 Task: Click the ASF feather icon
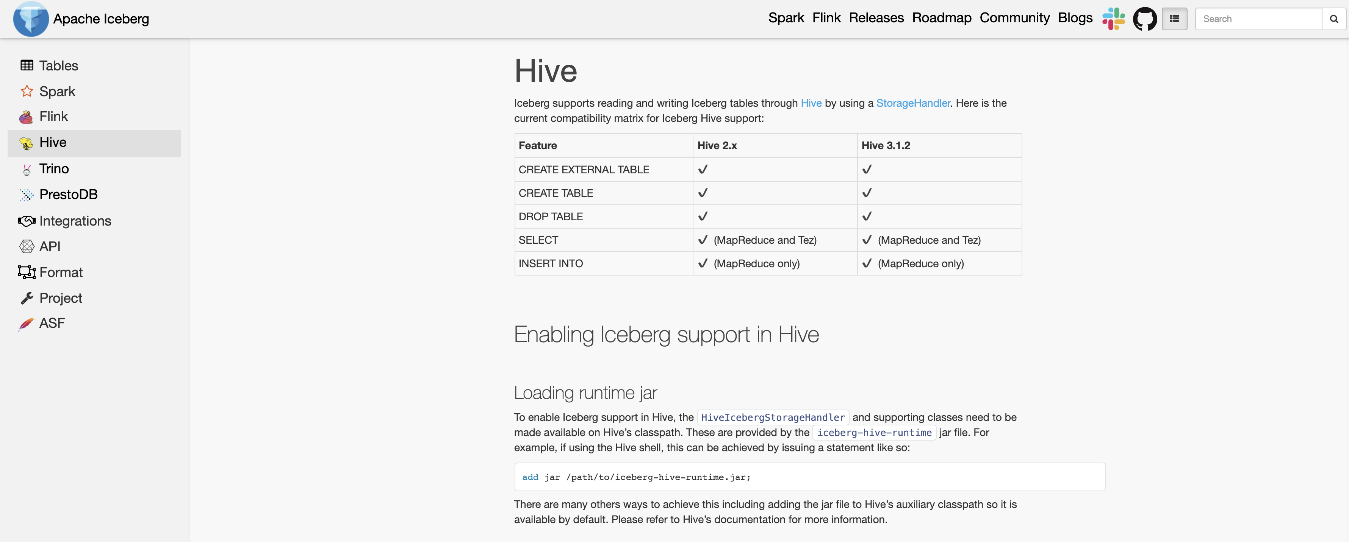pyautogui.click(x=26, y=324)
